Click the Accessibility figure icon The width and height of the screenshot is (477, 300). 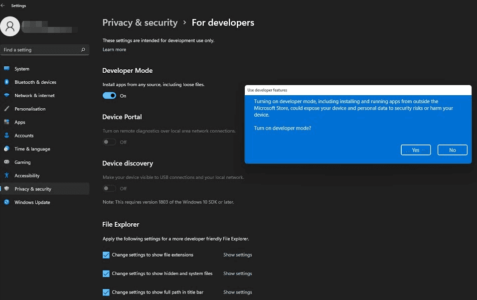6,175
